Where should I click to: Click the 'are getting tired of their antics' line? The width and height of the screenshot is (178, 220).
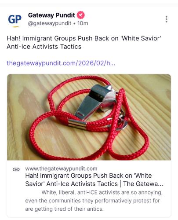pyautogui.click(x=64, y=209)
